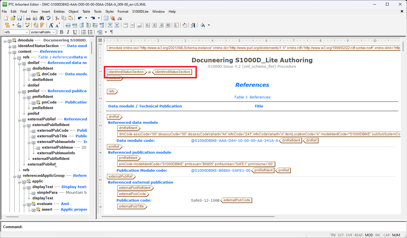Click the Undo arrow icon
The height and width of the screenshot is (238, 407).
[x=80, y=18]
